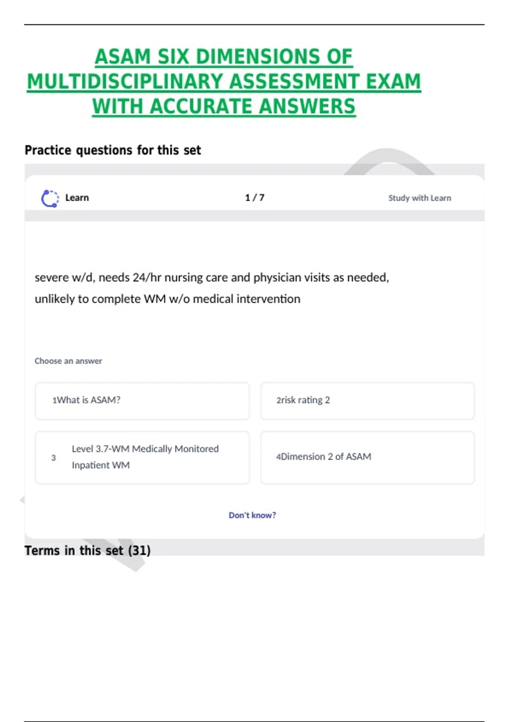Click the 1 / 7 progress counter
Viewport: 509px width, 722px height.
coord(255,197)
